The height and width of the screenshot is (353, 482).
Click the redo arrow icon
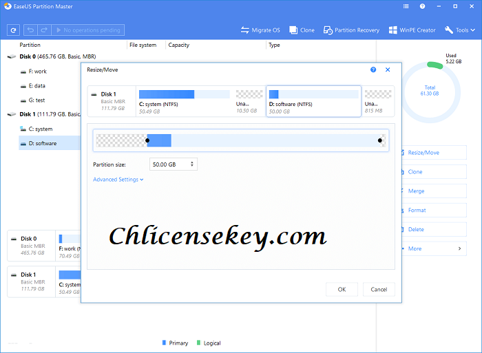pos(44,30)
